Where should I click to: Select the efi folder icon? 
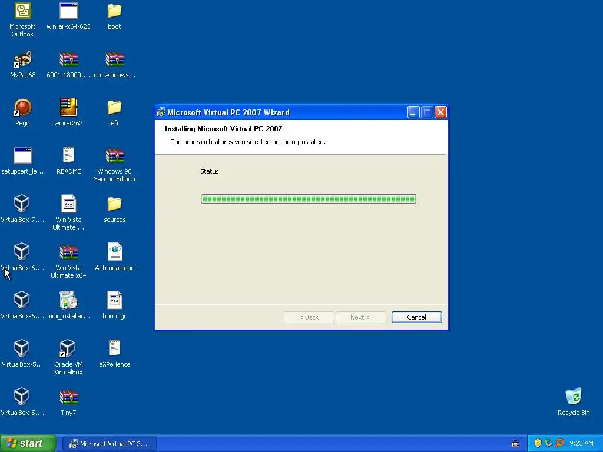[x=114, y=108]
